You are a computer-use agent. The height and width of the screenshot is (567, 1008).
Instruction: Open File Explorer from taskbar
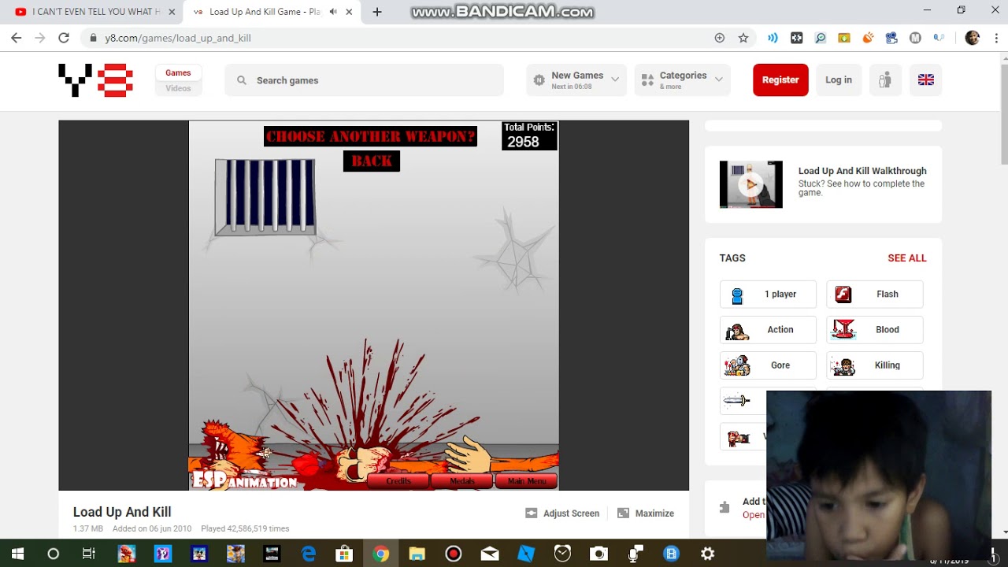[x=417, y=554]
